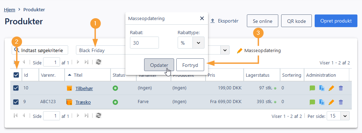This screenshot has width=362, height=133.
Task: Click the Opdater button
Action: click(159, 65)
